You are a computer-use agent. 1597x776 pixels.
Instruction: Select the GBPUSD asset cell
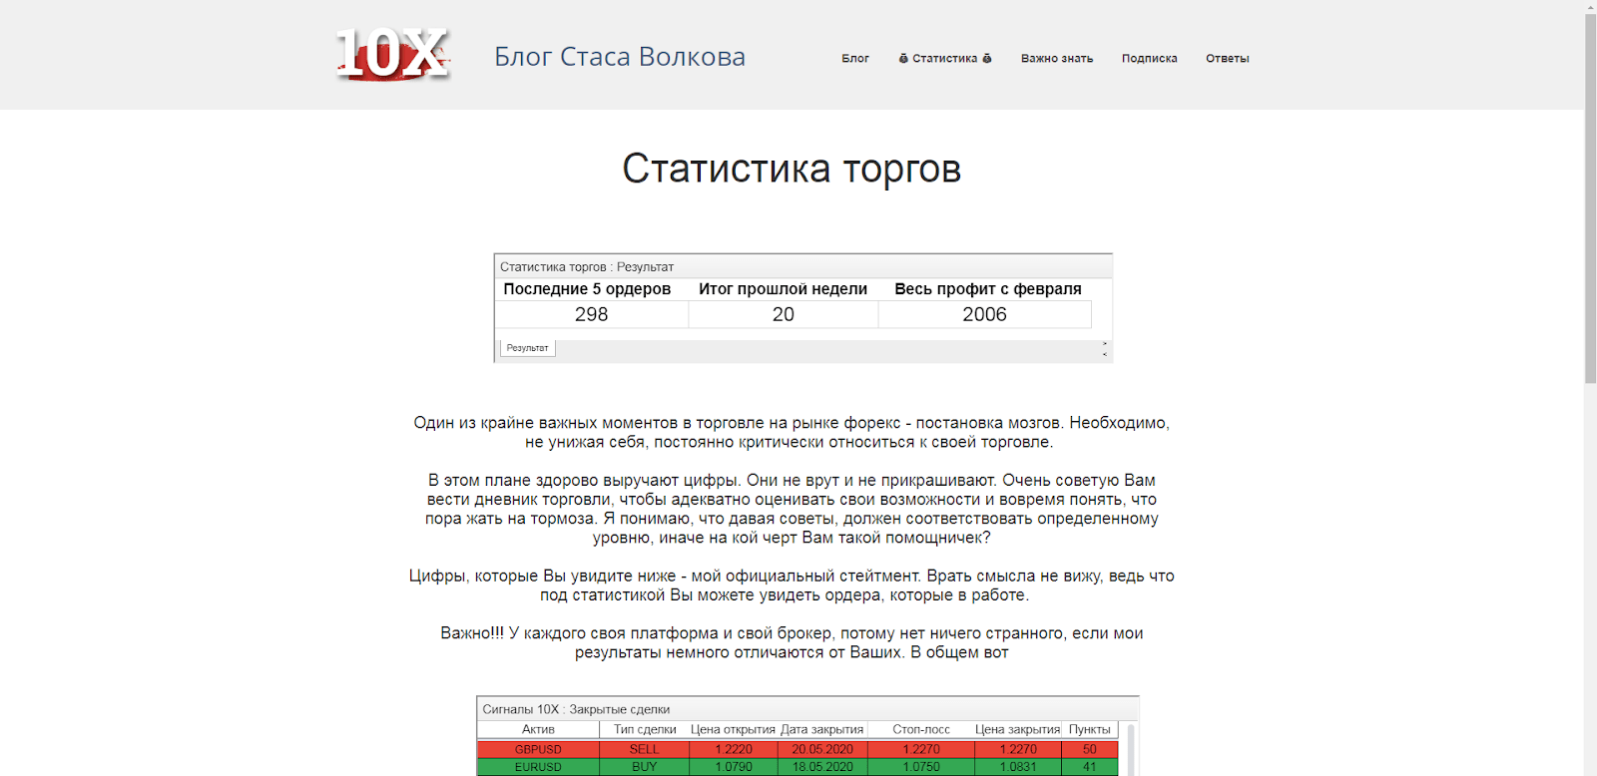coord(538,749)
